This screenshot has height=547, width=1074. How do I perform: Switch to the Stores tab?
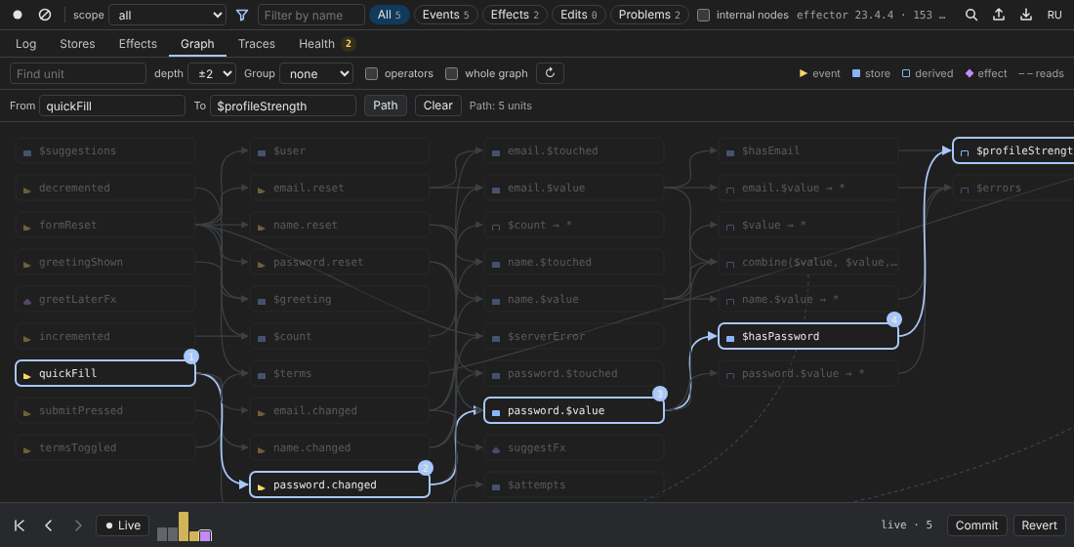pos(77,43)
